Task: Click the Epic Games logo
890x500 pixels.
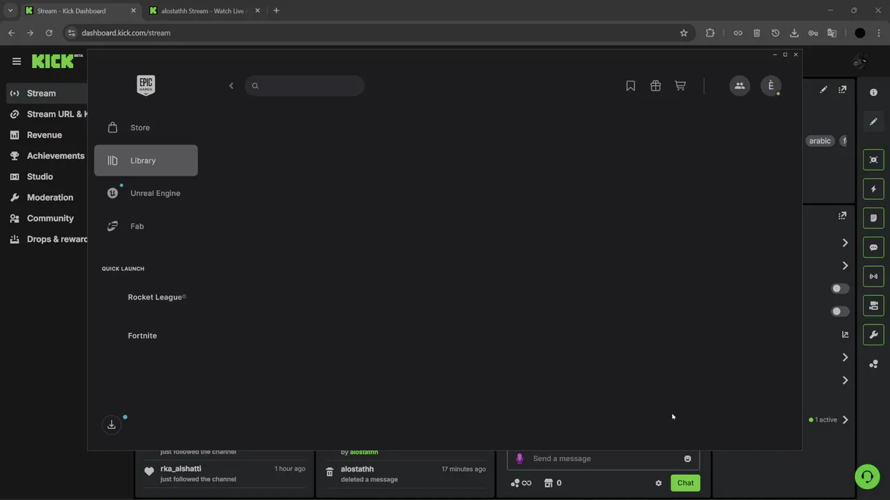Action: [146, 85]
